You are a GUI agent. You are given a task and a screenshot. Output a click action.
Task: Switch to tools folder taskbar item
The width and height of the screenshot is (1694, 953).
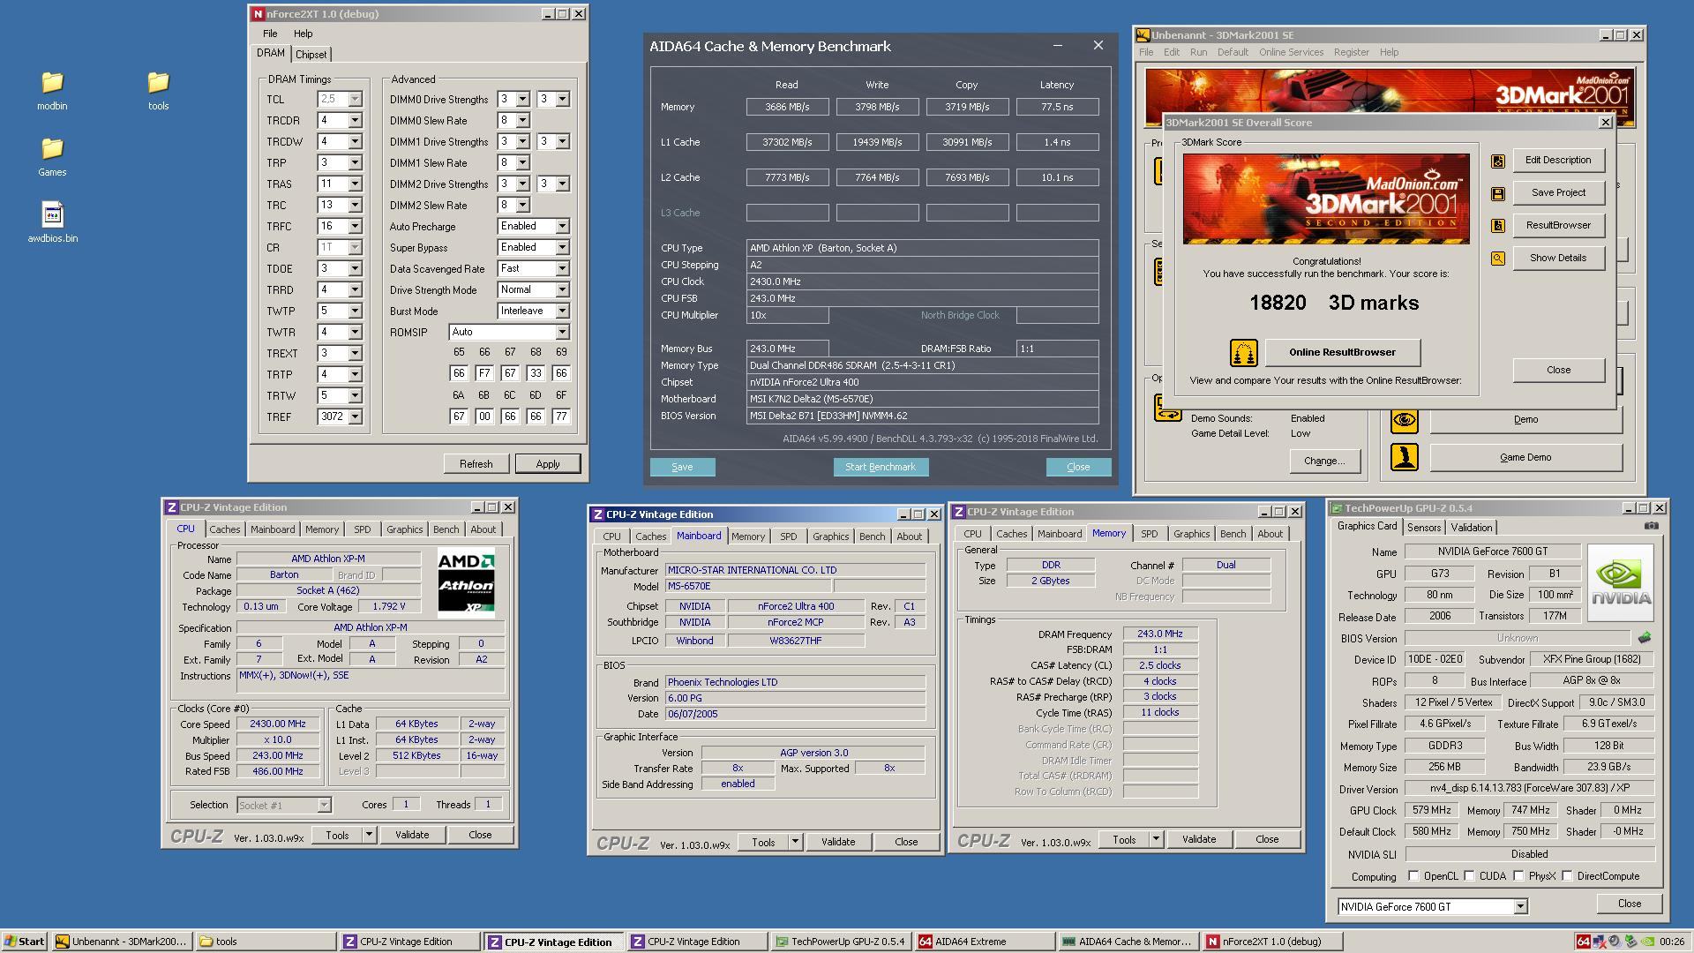pyautogui.click(x=266, y=942)
